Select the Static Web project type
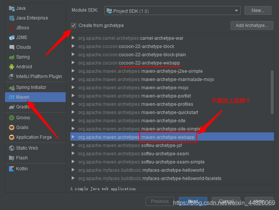Image resolution: width=279 pixels, height=210 pixels. [35, 148]
